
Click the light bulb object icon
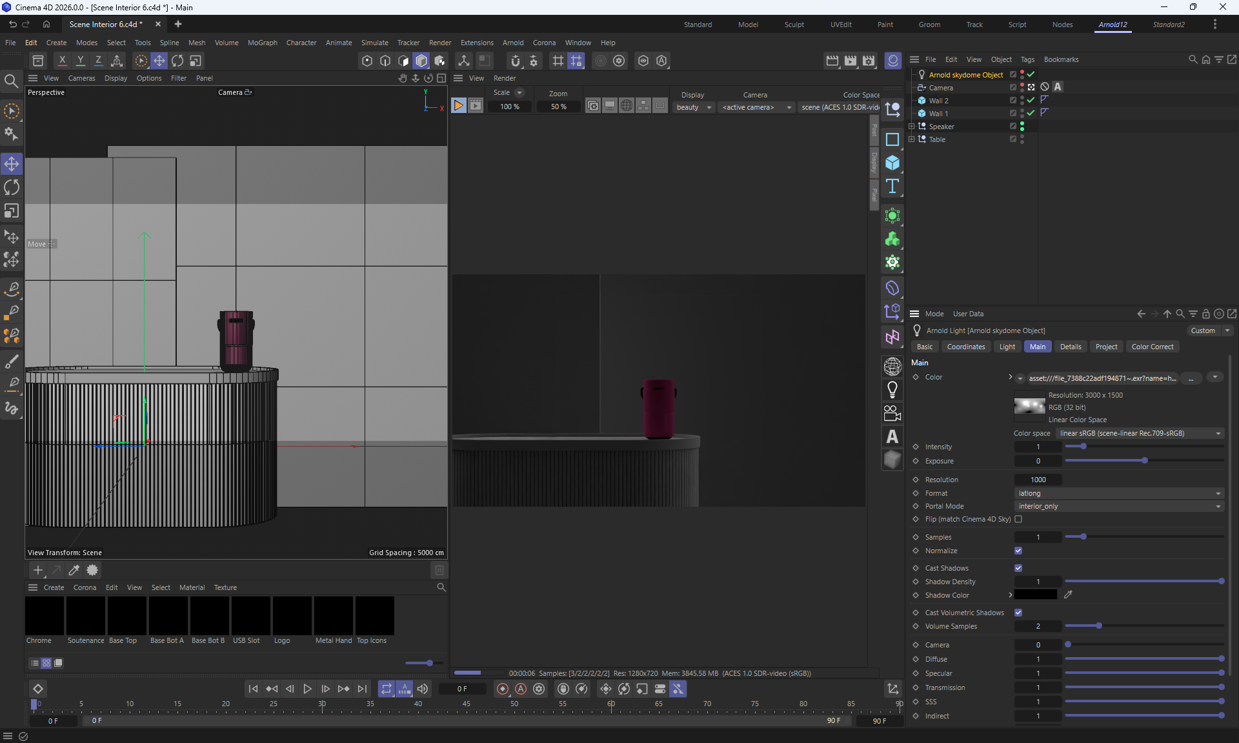coord(892,389)
